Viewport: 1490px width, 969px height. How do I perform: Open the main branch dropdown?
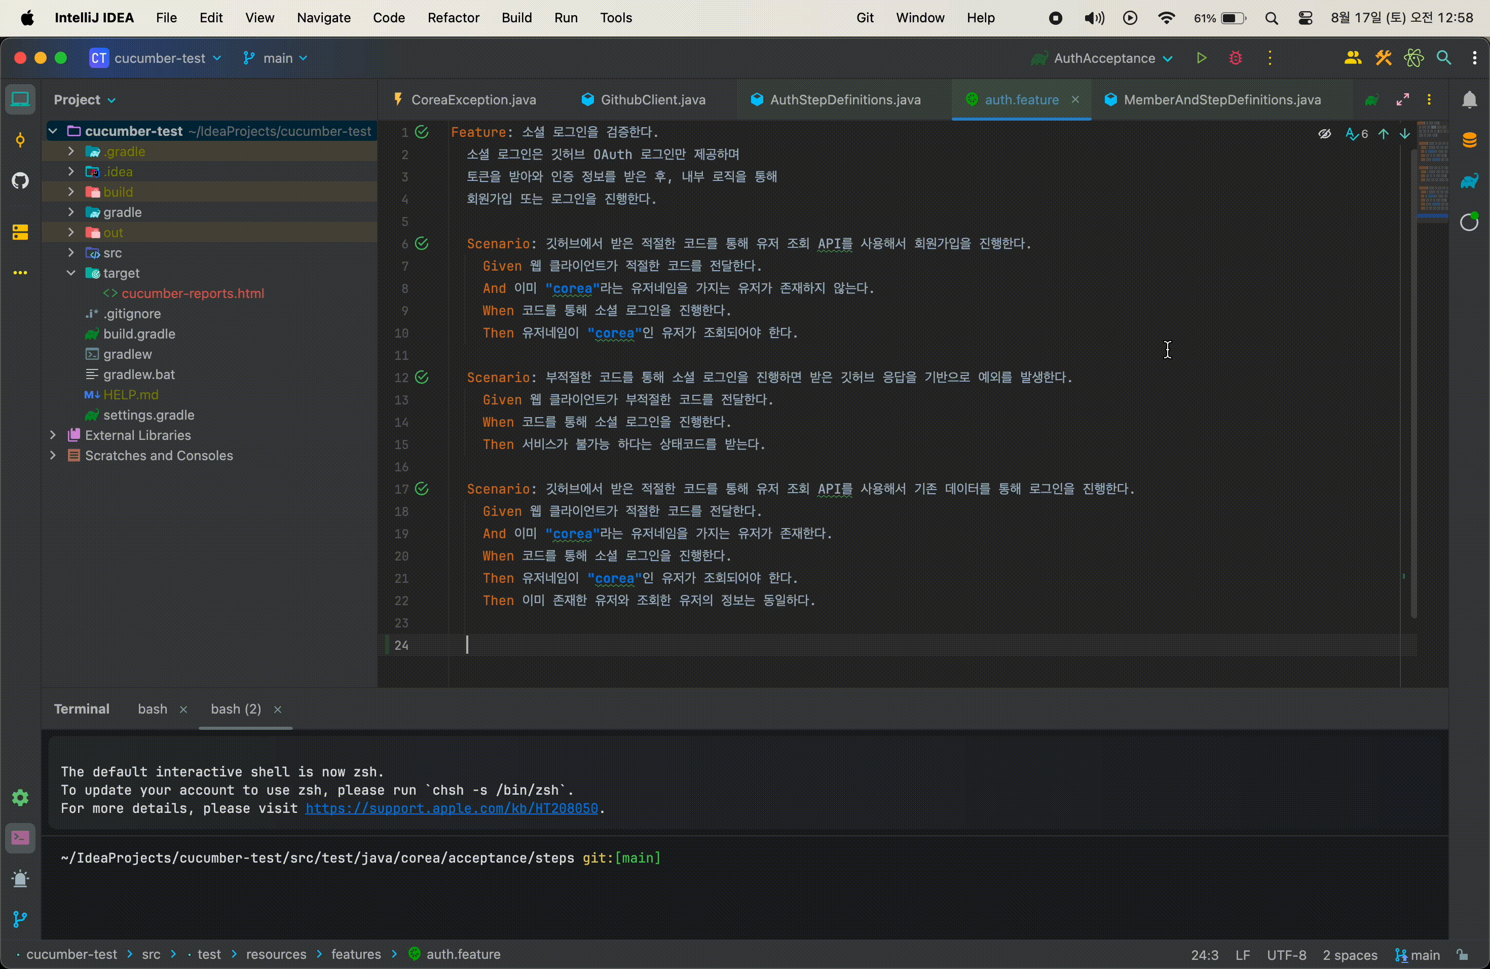[x=276, y=58]
